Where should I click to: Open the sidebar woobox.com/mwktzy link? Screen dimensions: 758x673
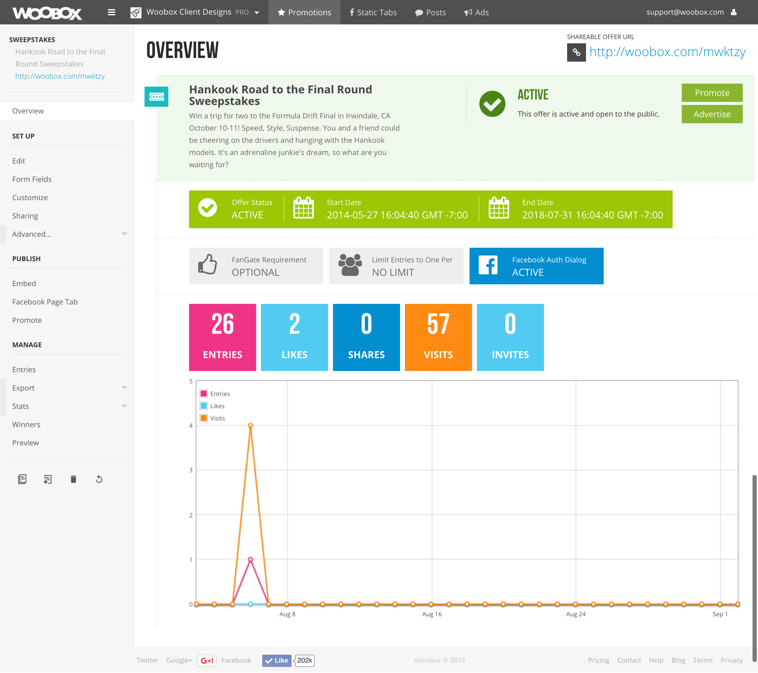tap(60, 76)
